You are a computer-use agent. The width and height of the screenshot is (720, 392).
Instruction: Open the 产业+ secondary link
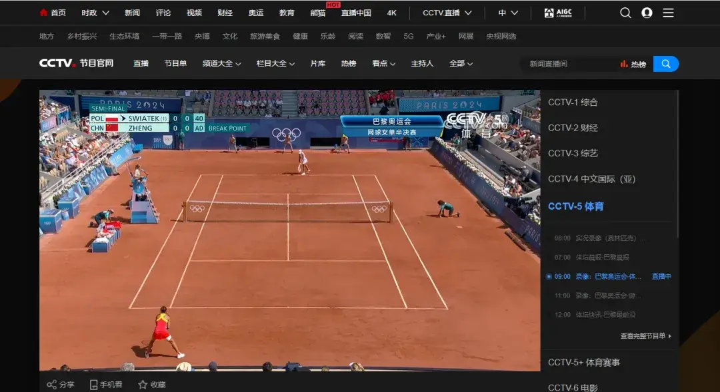(x=436, y=36)
